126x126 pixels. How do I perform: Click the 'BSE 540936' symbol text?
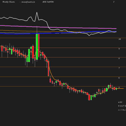[x=48, y=2]
